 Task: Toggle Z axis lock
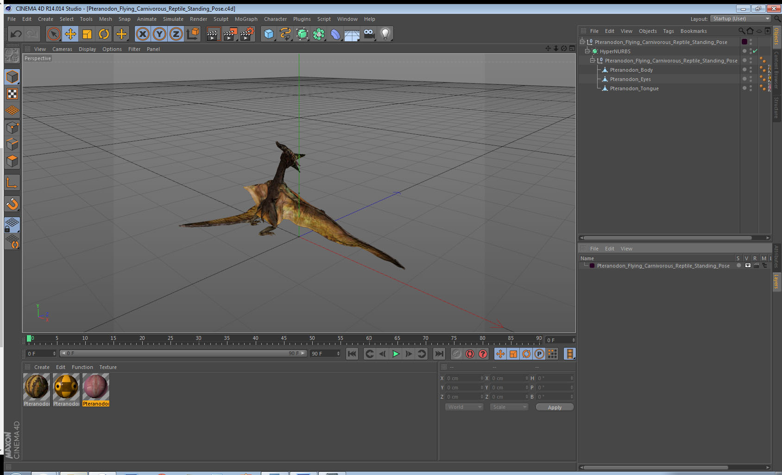pyautogui.click(x=176, y=34)
